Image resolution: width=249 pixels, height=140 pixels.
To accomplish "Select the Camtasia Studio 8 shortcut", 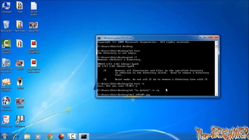I will click(6, 46).
